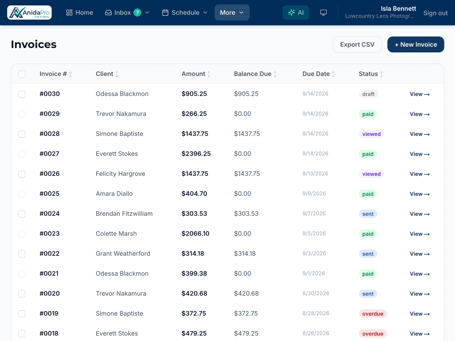Click the Export CSV button

click(357, 44)
